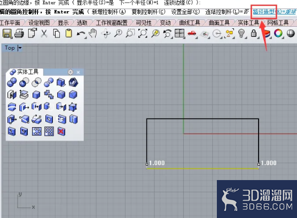Image resolution: width=297 pixels, height=218 pixels.
Task: Click the 实体工具 floating panel title tab
Action: [25, 72]
